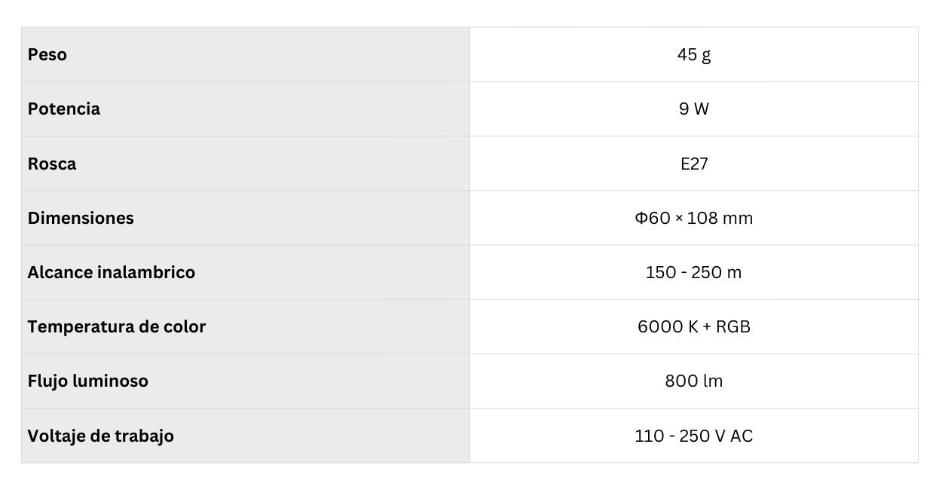Select the 800 lm value
Image resolution: width=942 pixels, height=490 pixels.
[x=693, y=381]
